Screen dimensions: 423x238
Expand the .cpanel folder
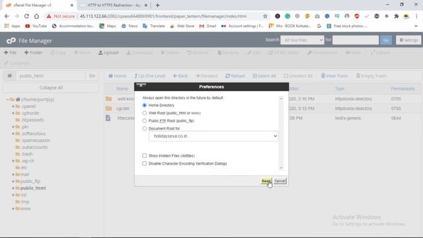(x=13, y=106)
